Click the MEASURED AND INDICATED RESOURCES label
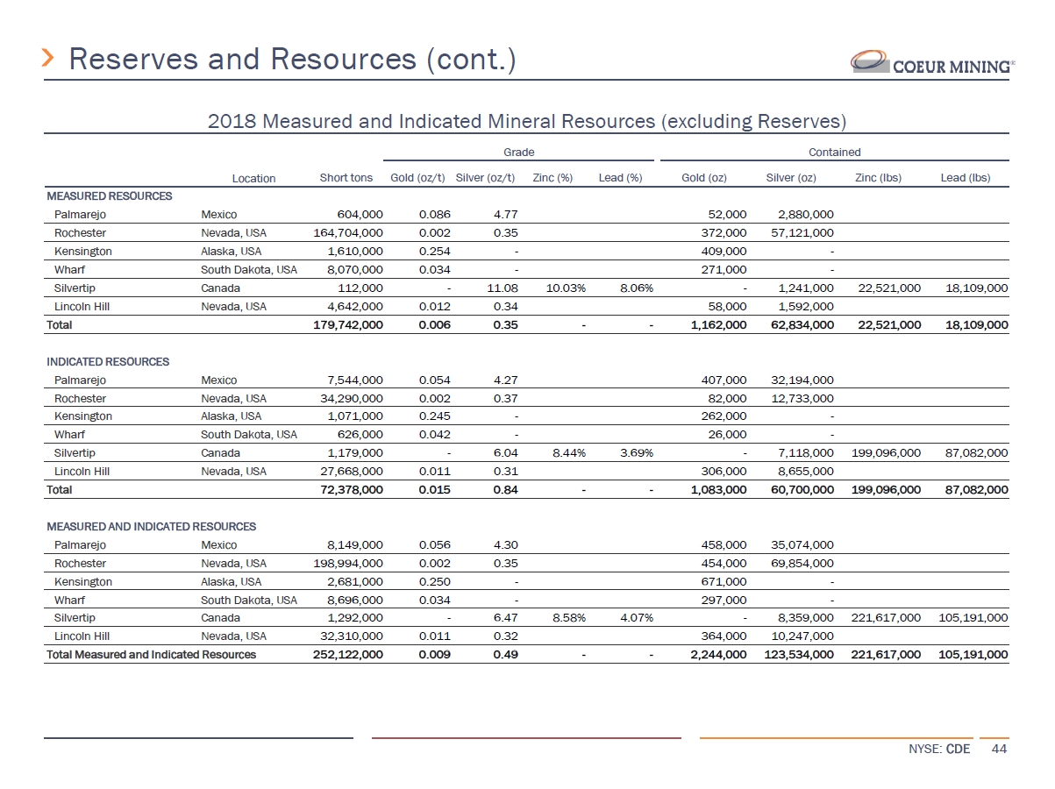This screenshot has width=1055, height=789. [151, 527]
